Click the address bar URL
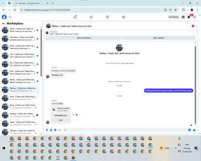 coord(47,10)
